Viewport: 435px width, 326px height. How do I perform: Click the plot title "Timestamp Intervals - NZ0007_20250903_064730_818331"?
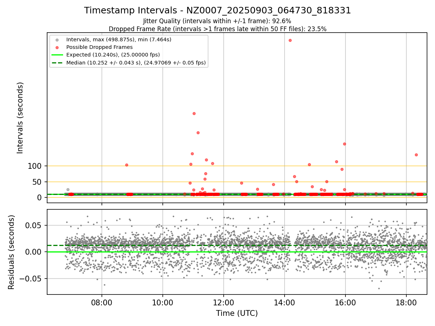[217, 11]
